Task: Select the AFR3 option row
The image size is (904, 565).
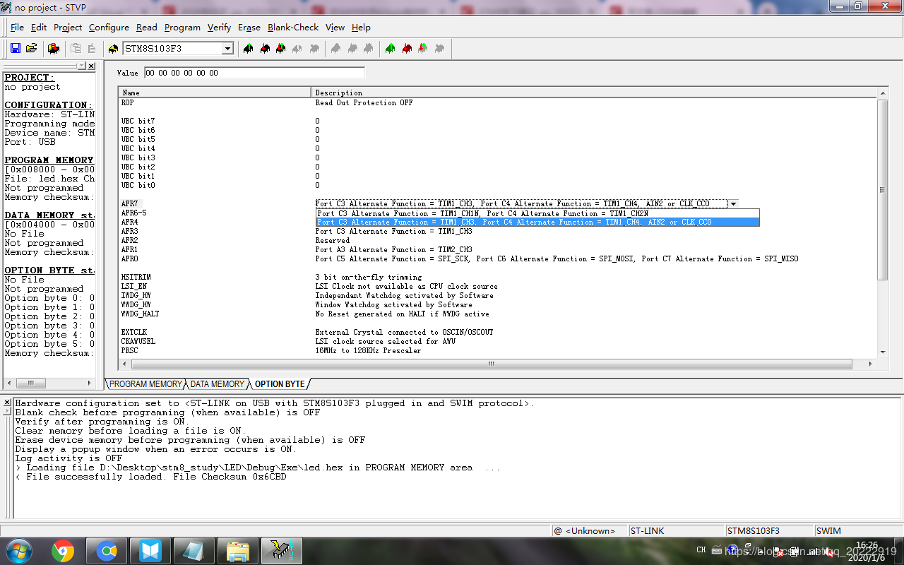Action: coord(498,232)
